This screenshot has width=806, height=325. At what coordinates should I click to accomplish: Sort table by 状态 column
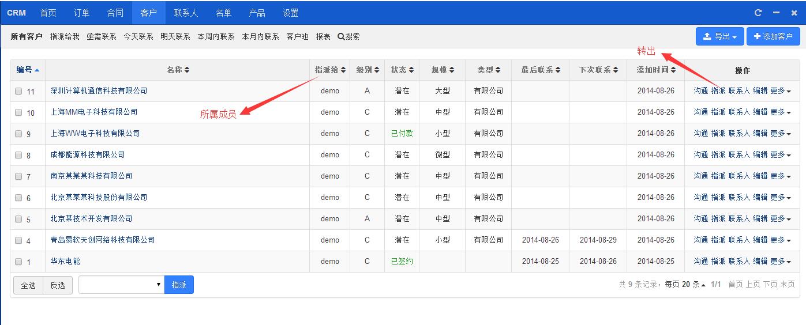402,70
